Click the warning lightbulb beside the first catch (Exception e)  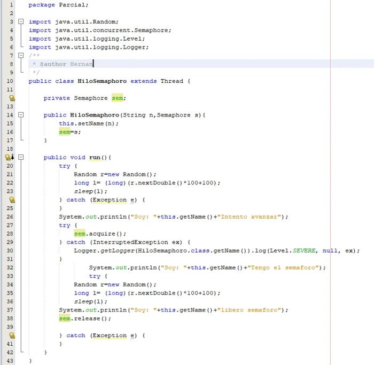(12, 200)
